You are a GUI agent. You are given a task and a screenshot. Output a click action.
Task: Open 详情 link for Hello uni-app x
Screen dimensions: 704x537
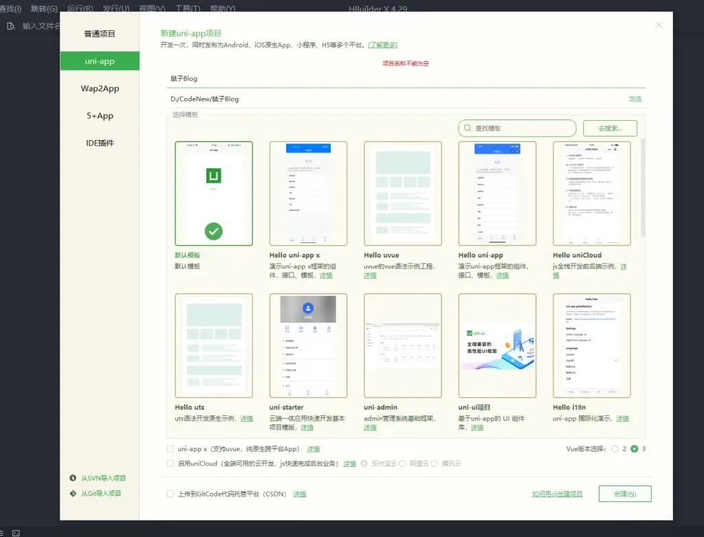coord(326,275)
